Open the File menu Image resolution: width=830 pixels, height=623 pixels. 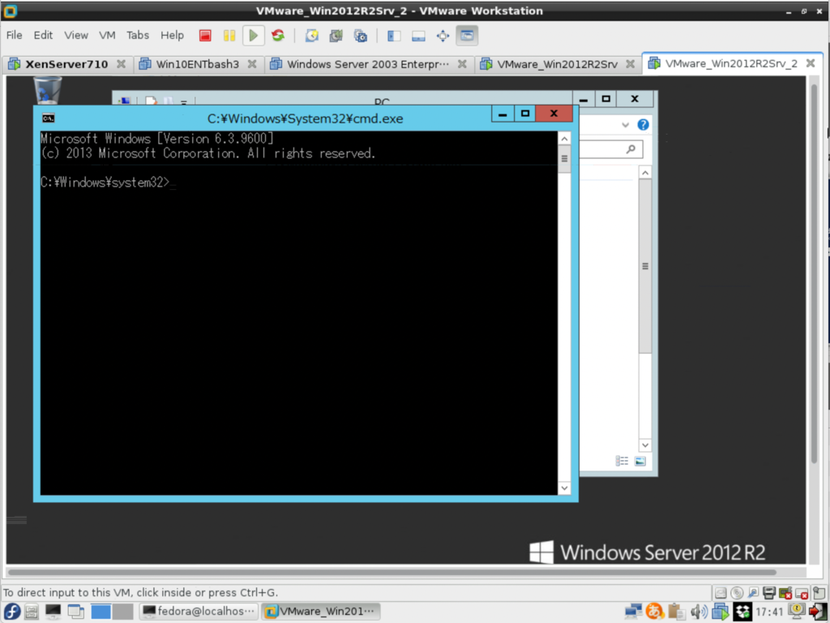[14, 35]
